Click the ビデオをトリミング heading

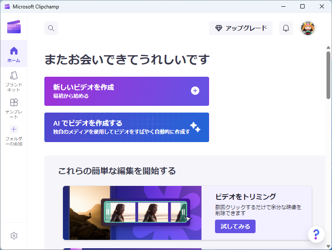click(245, 196)
